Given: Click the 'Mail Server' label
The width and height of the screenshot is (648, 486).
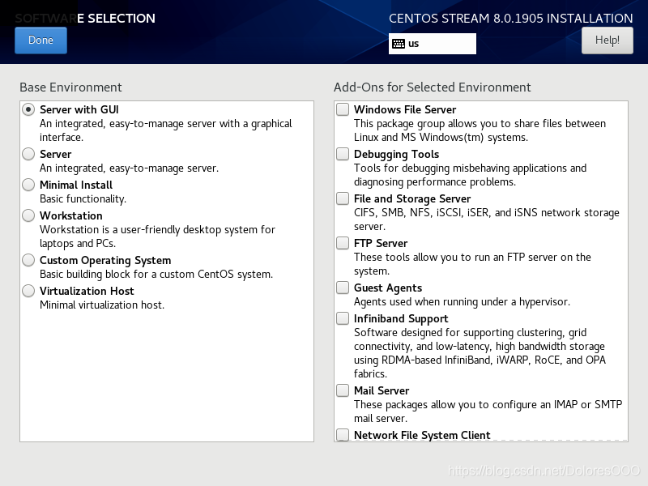Looking at the screenshot, I should [382, 390].
